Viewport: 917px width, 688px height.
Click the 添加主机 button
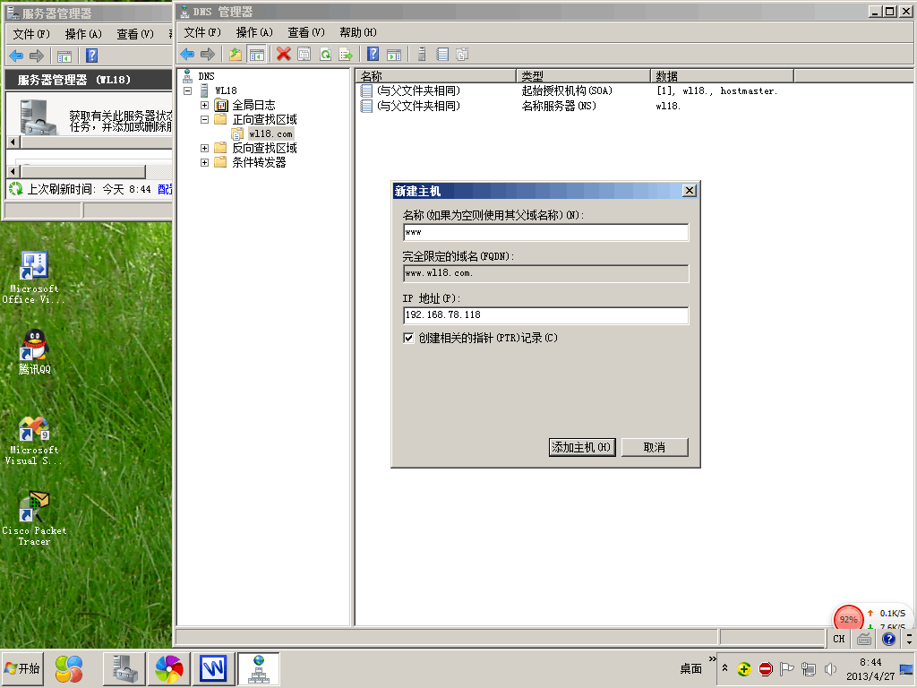tap(581, 447)
